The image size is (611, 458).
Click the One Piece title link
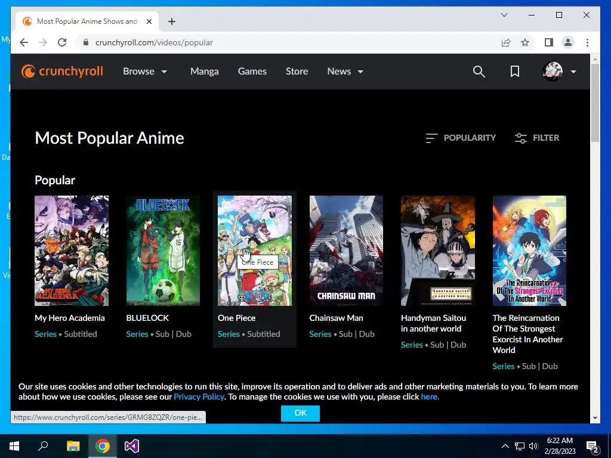[236, 318]
